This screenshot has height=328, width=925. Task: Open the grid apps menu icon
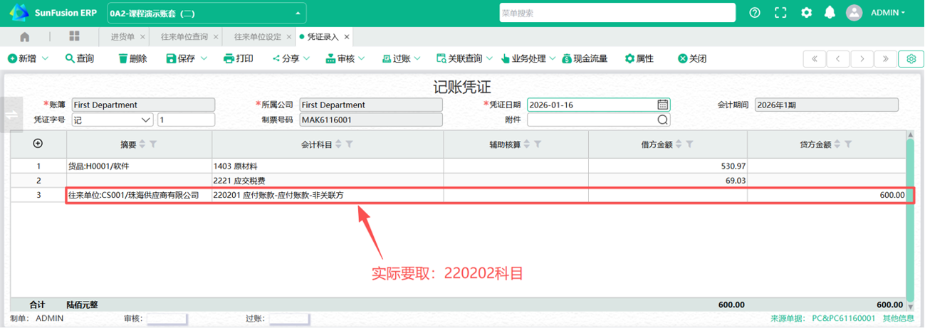[74, 36]
